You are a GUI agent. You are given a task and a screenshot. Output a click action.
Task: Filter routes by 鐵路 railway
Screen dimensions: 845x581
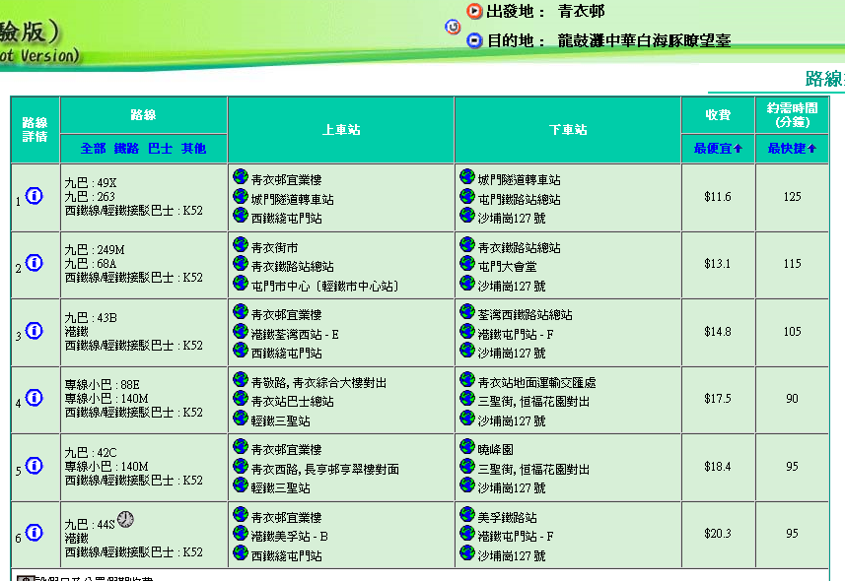(126, 148)
